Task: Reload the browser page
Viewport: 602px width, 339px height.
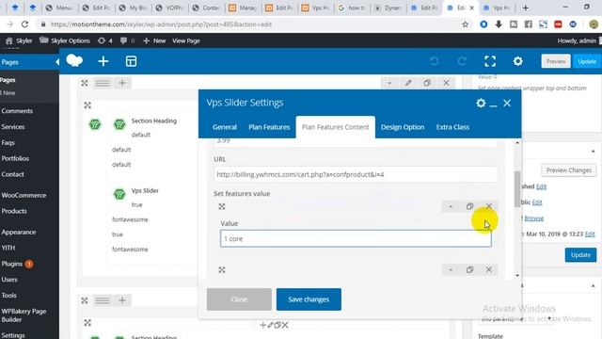Action: [25, 24]
